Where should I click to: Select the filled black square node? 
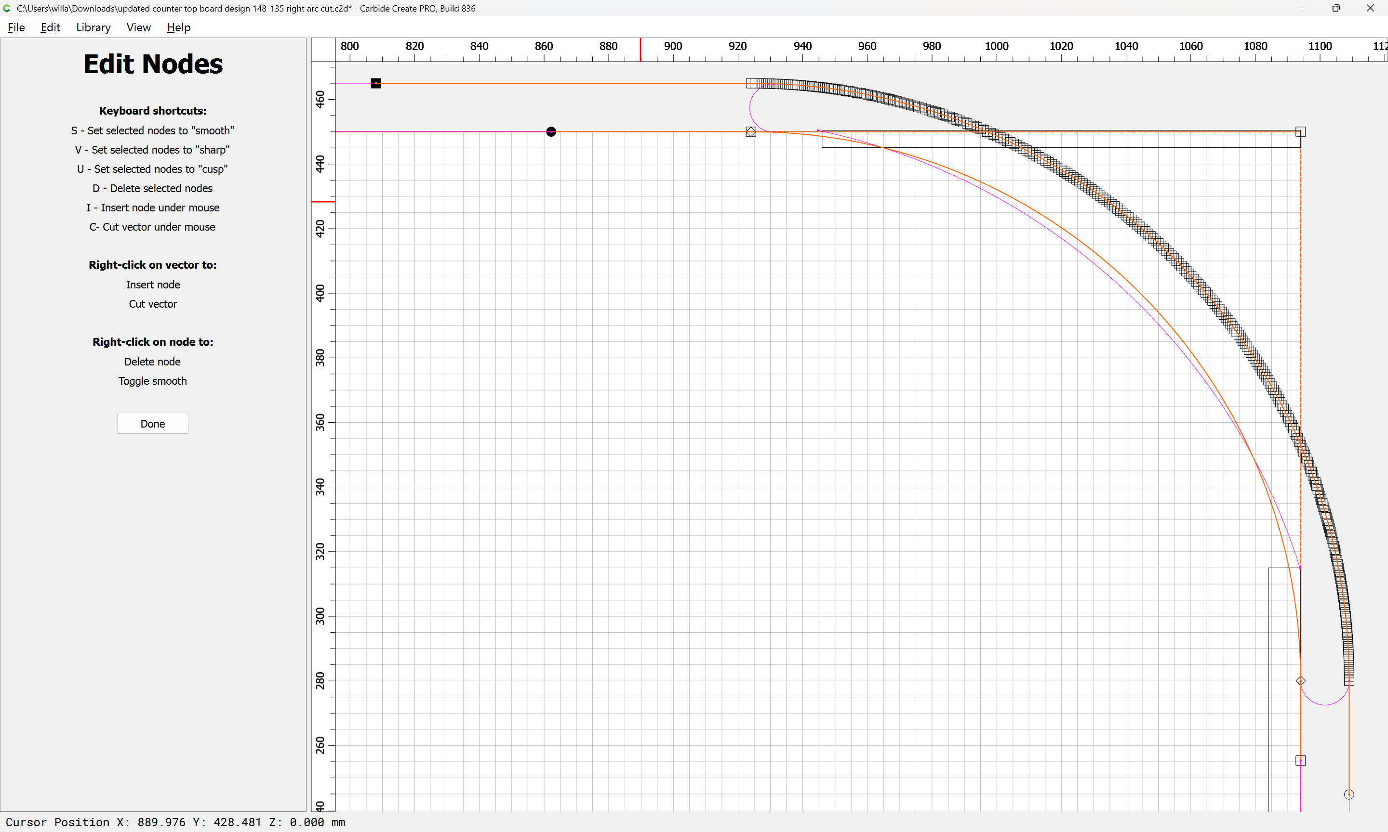pyautogui.click(x=376, y=83)
